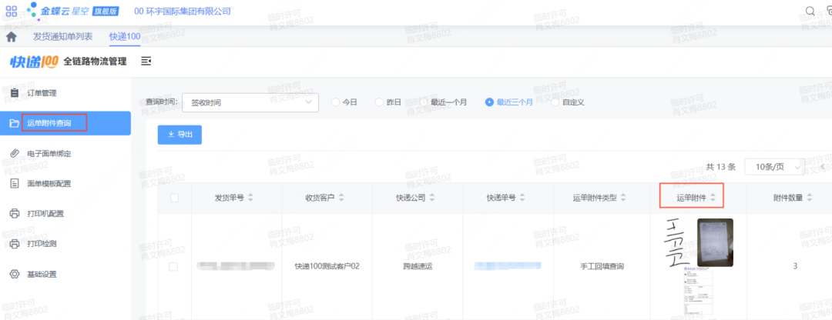Image resolution: width=832 pixels, height=320 pixels.
Task: Open the app grid menu icon
Action: pos(11,11)
